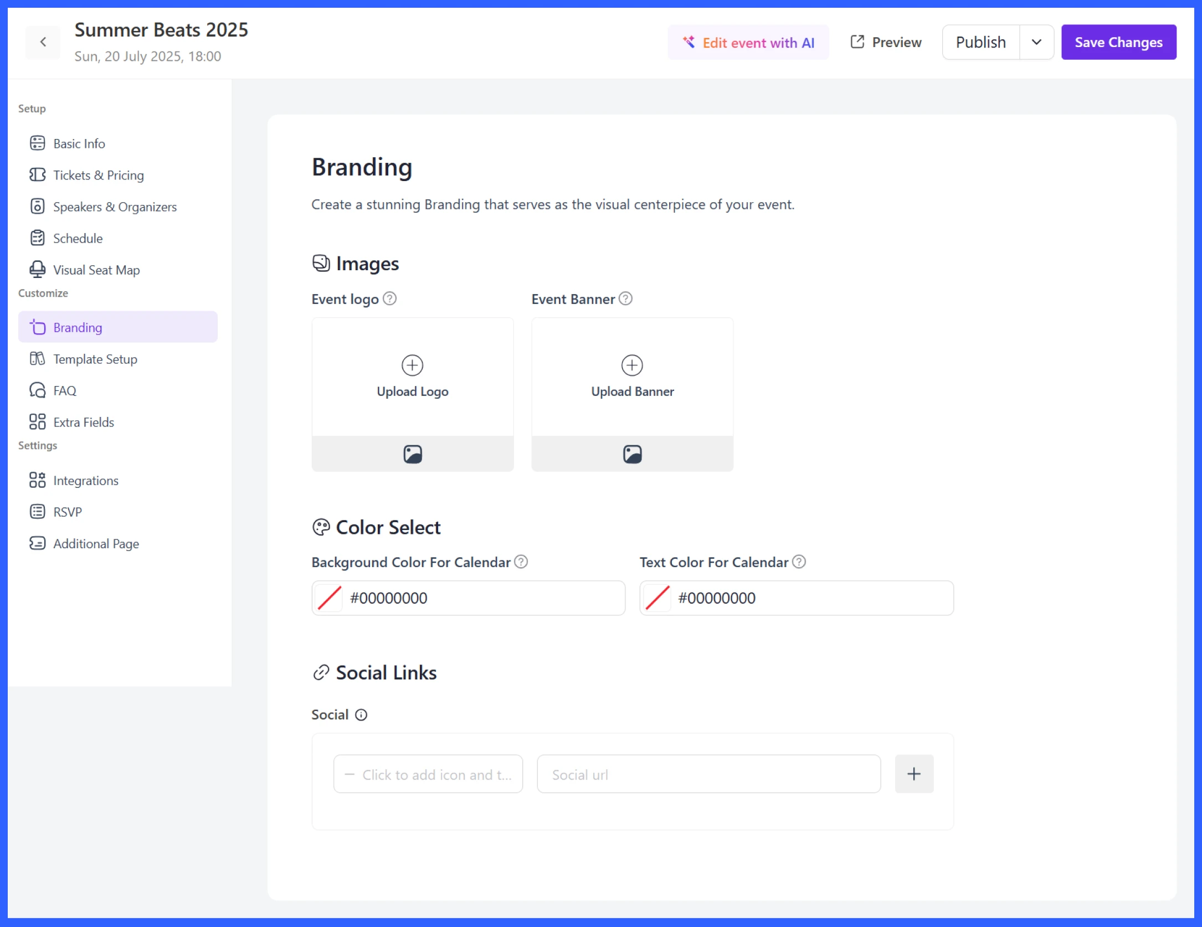The height and width of the screenshot is (927, 1202).
Task: Open the event Preview
Action: coord(886,43)
